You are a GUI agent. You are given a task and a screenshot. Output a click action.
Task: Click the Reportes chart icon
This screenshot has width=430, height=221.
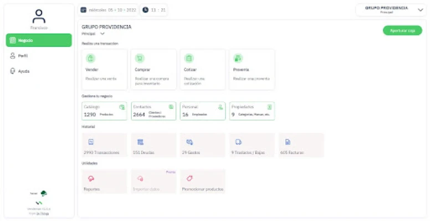[x=91, y=178]
